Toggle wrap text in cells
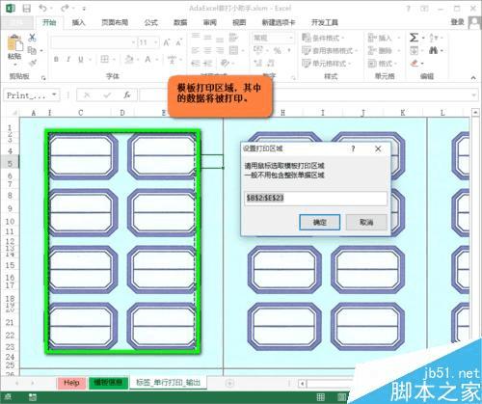Image resolution: width=482 pixels, height=404 pixels. (x=233, y=38)
